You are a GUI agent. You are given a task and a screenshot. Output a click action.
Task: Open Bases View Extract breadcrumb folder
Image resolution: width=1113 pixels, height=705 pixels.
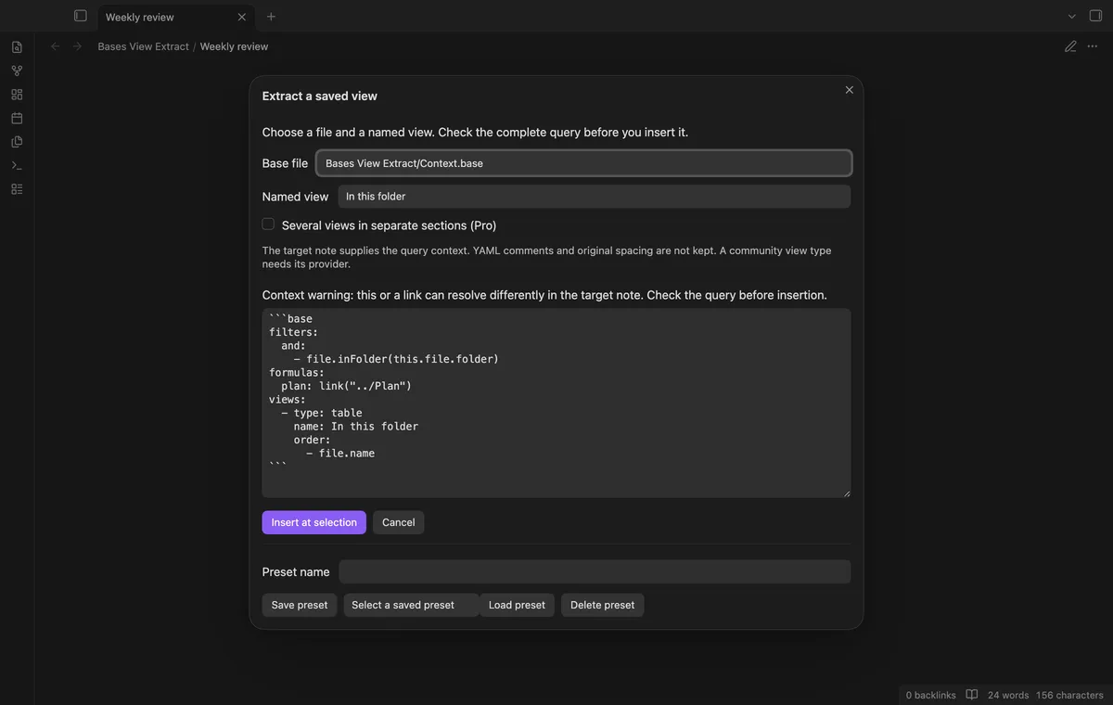coord(144,46)
